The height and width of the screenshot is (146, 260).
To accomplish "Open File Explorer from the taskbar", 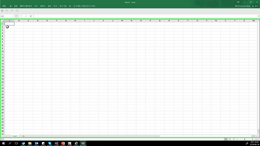I will (x=30, y=143).
